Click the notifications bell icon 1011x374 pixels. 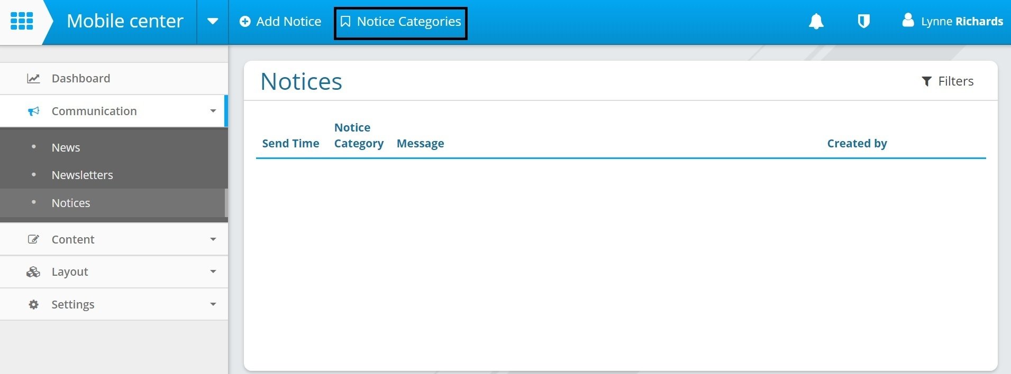click(x=816, y=21)
